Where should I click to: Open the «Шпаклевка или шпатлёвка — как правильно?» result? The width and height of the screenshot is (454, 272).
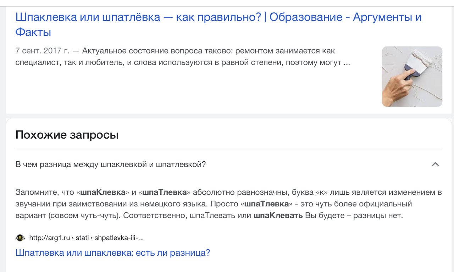[x=218, y=24]
